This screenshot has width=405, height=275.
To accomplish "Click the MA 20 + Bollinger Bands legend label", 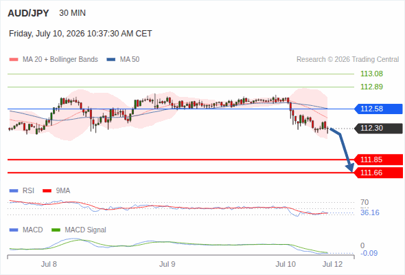I will click(60, 60).
